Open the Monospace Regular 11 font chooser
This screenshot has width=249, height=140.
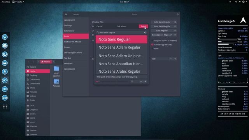[164, 35]
